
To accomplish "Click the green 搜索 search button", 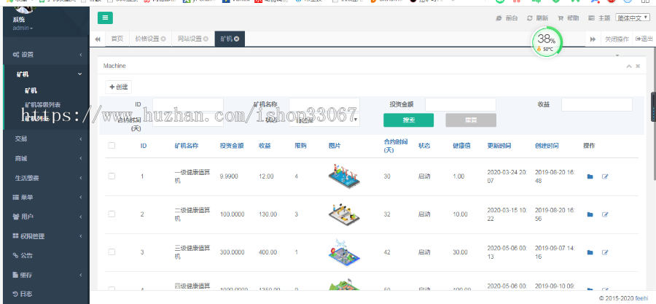I will (x=408, y=120).
